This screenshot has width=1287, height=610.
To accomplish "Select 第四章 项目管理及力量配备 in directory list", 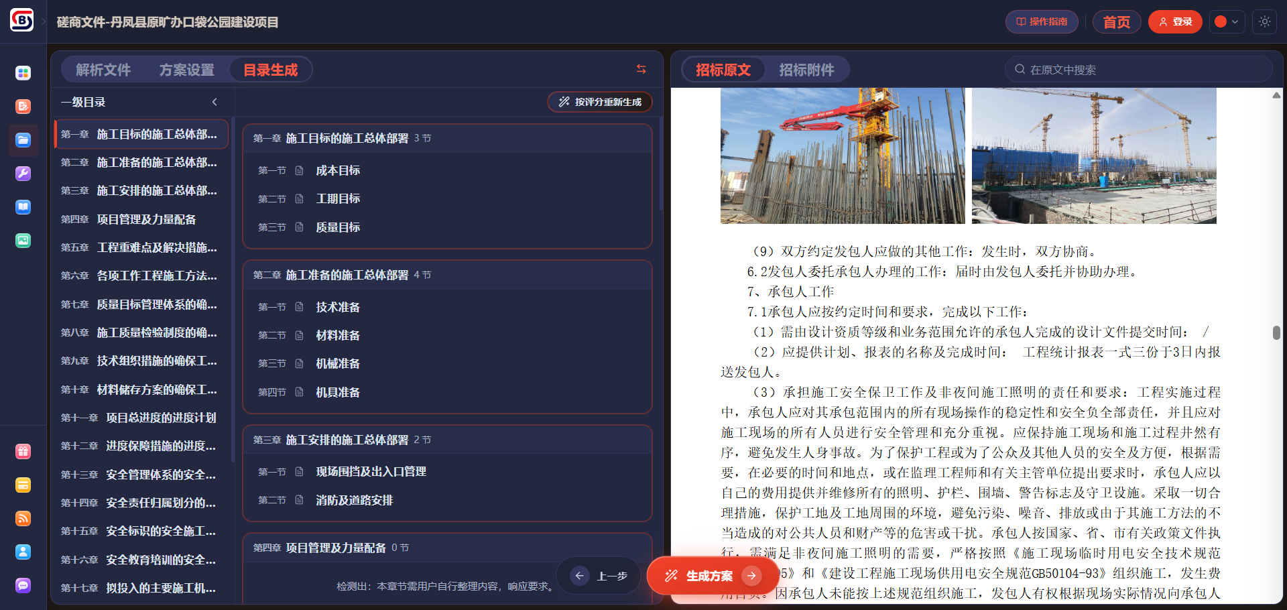I will [x=141, y=219].
